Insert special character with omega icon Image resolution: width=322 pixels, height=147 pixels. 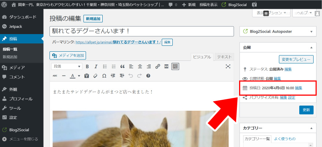[x=104, y=76]
